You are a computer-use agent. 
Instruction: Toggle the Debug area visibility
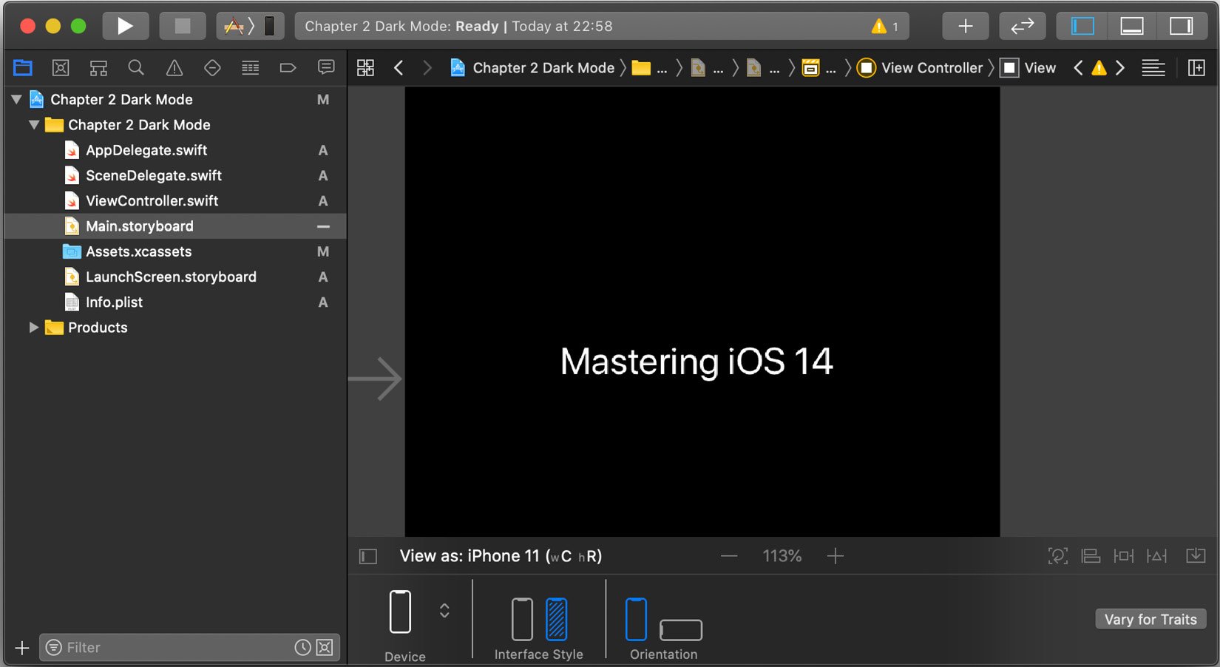point(1132,27)
